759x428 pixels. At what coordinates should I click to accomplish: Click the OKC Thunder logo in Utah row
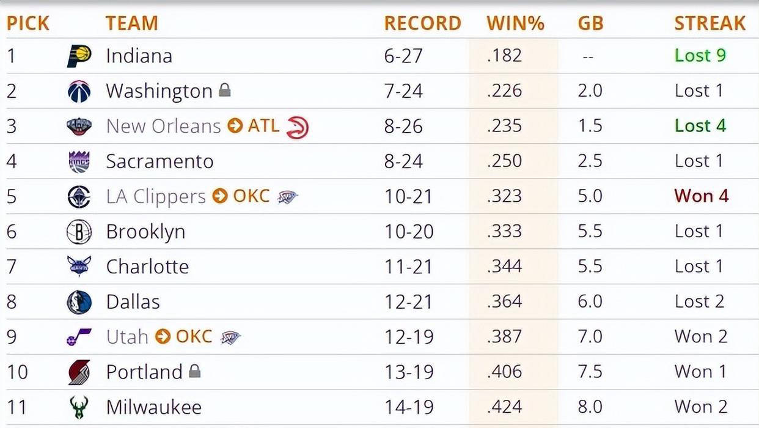click(x=230, y=337)
